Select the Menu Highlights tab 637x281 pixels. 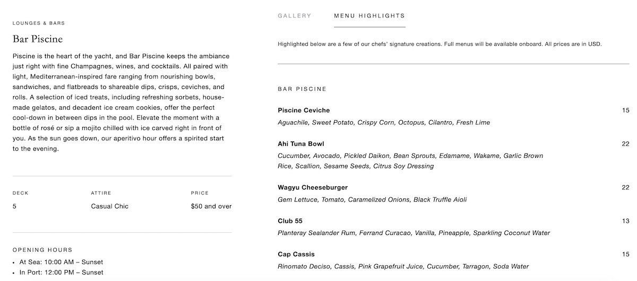(x=369, y=16)
